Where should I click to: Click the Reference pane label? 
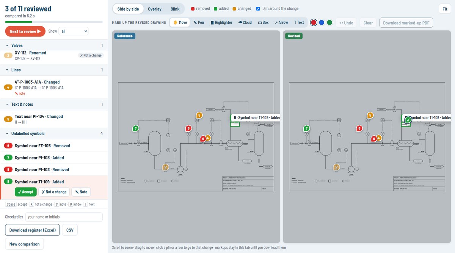coord(125,36)
